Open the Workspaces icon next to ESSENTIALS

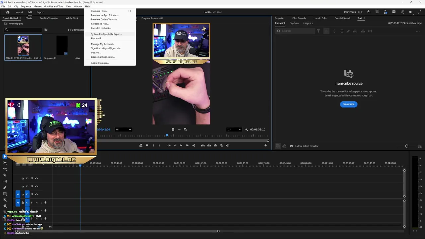(360, 12)
